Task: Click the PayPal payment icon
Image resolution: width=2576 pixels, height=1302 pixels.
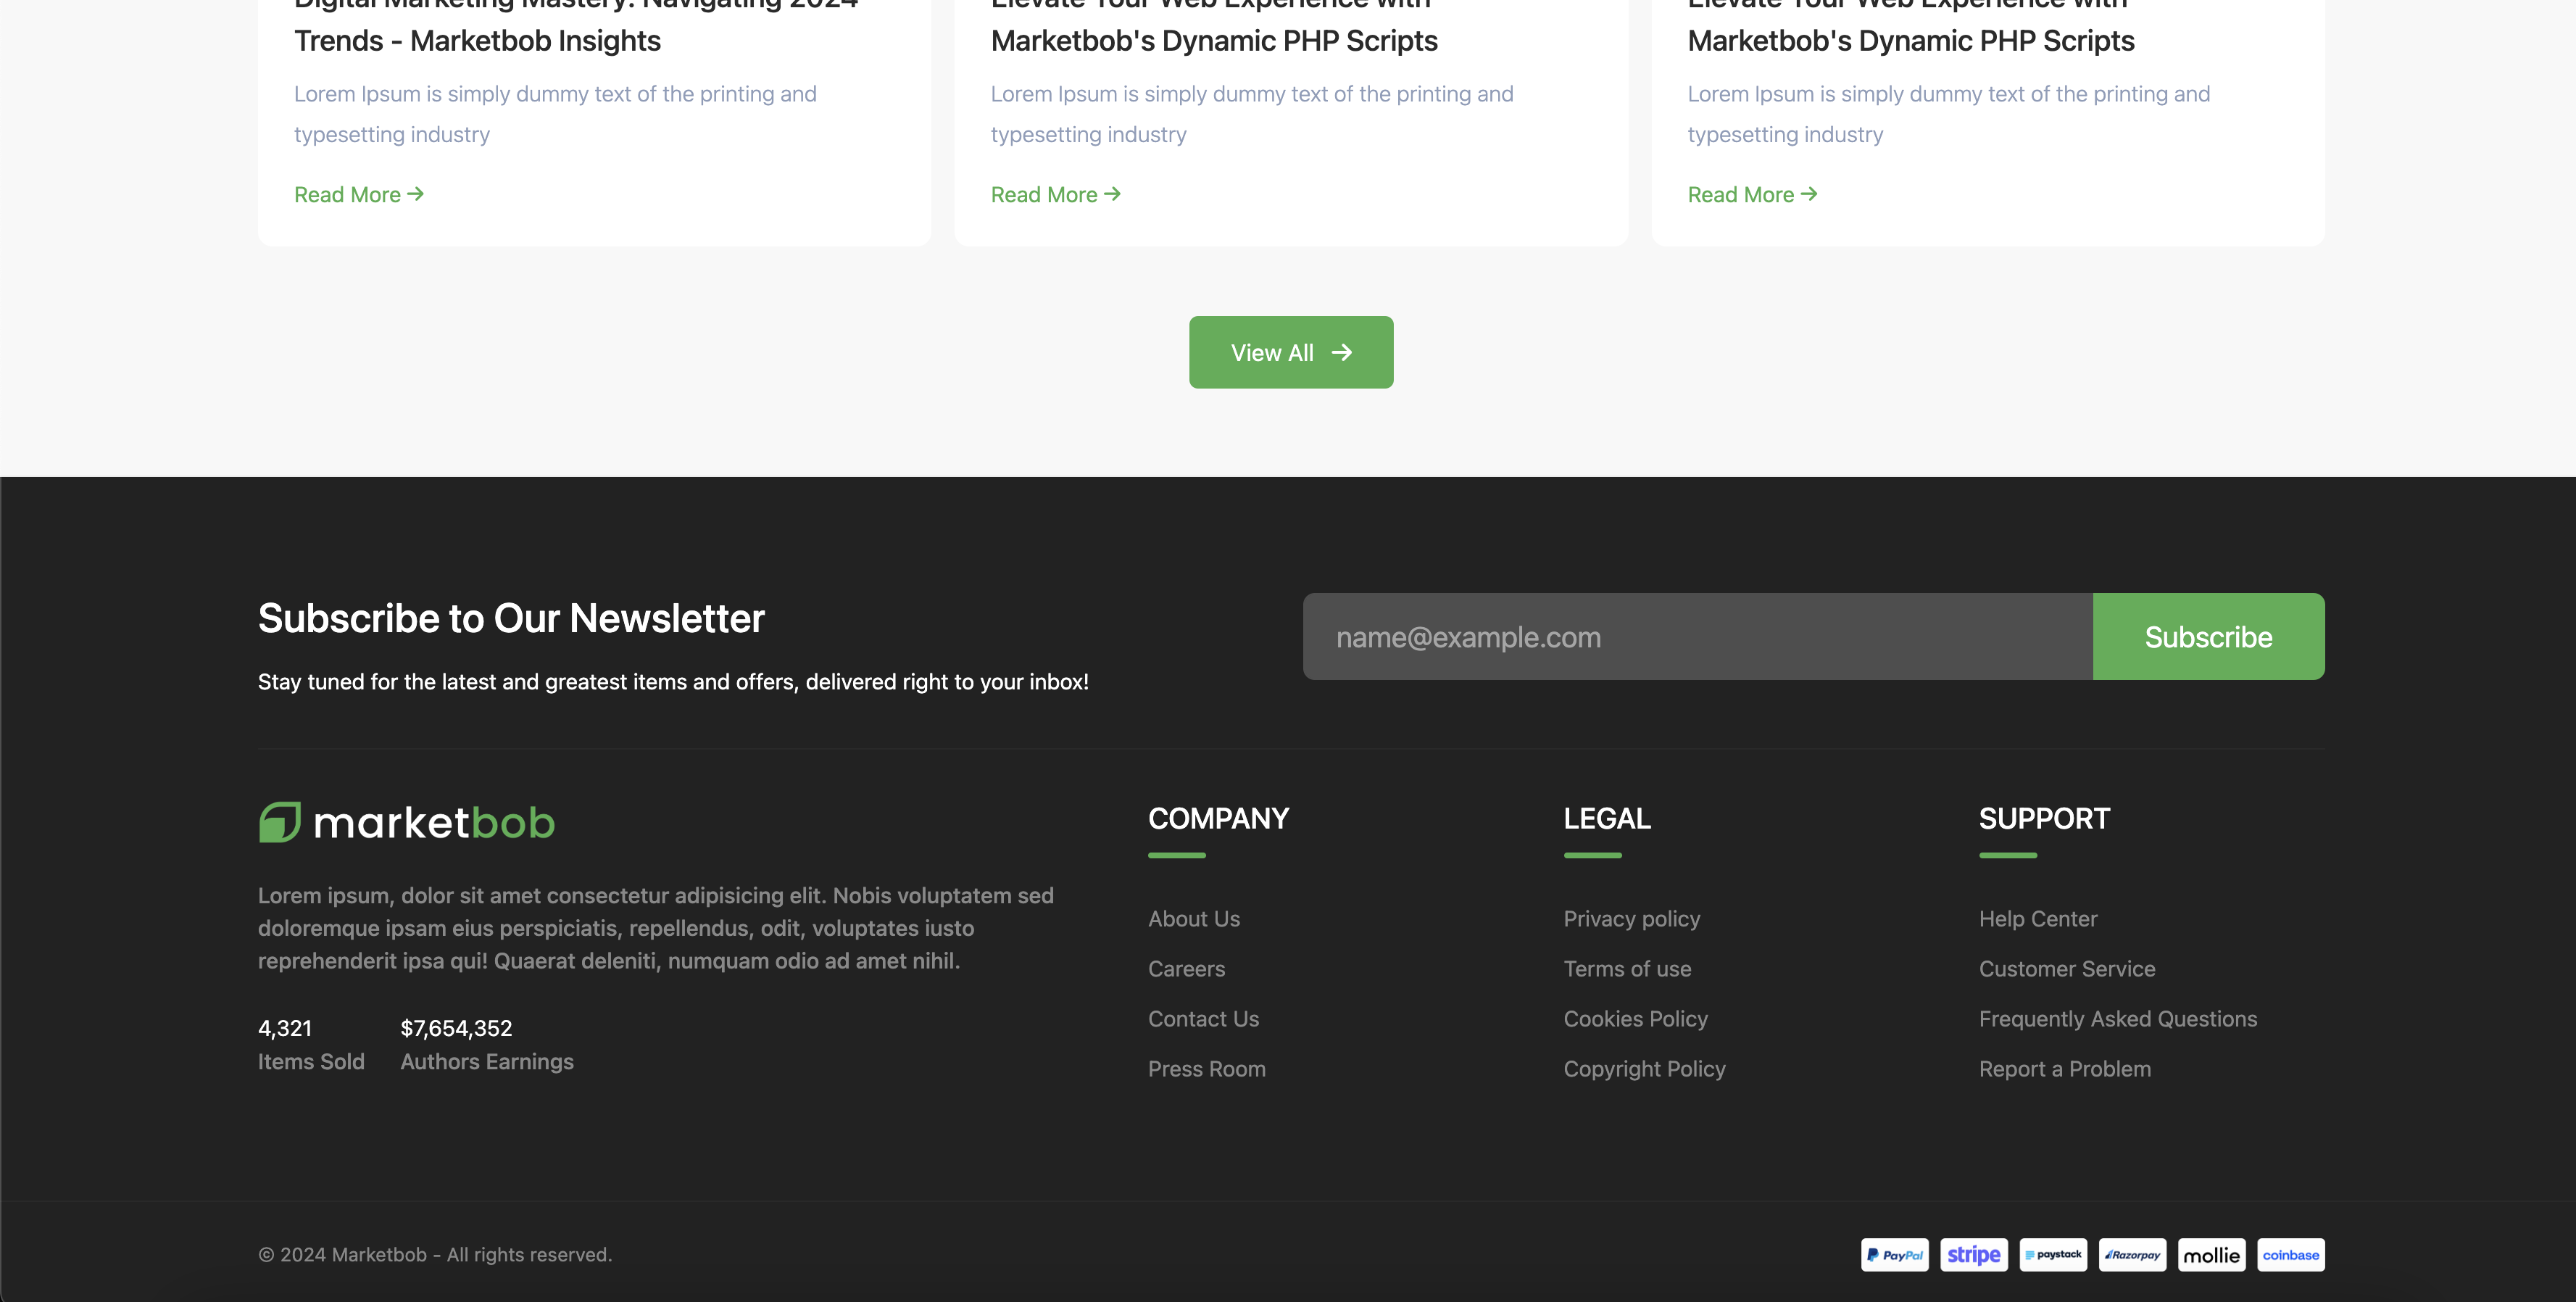Action: pos(1894,1254)
